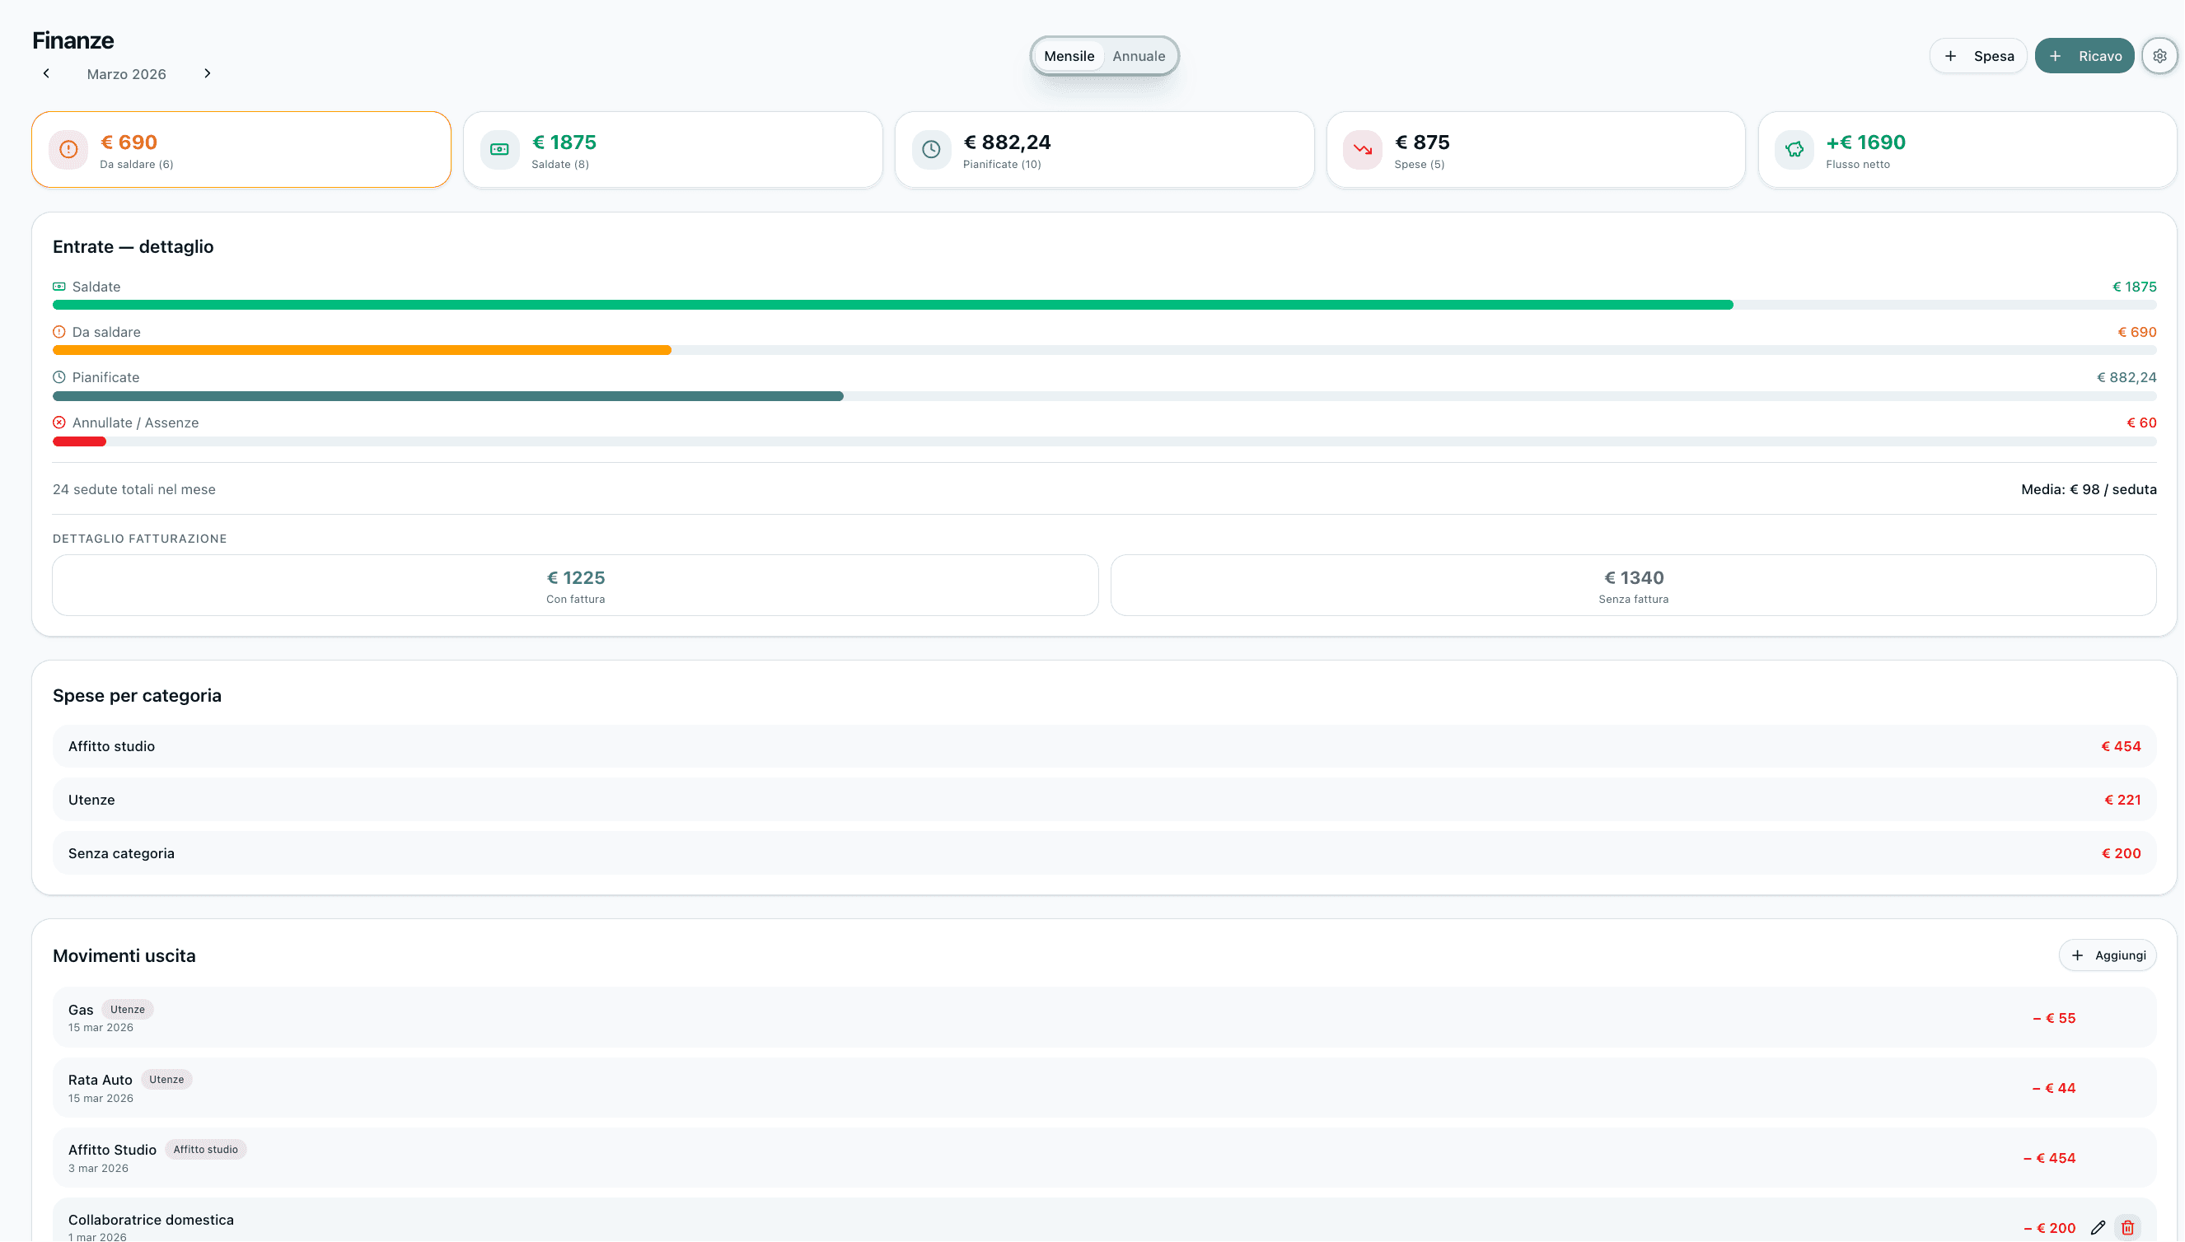Open the settings gear icon
This screenshot has width=2185, height=1242.
2159,54
